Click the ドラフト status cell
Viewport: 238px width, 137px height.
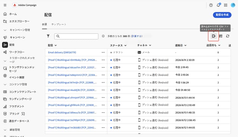point(117,52)
